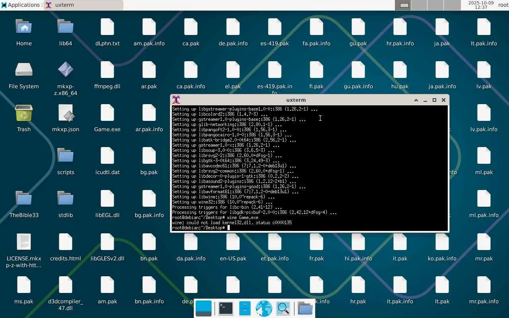The height and width of the screenshot is (318, 509).
Task: Select the en-US.pak file icon
Action: click(233, 242)
